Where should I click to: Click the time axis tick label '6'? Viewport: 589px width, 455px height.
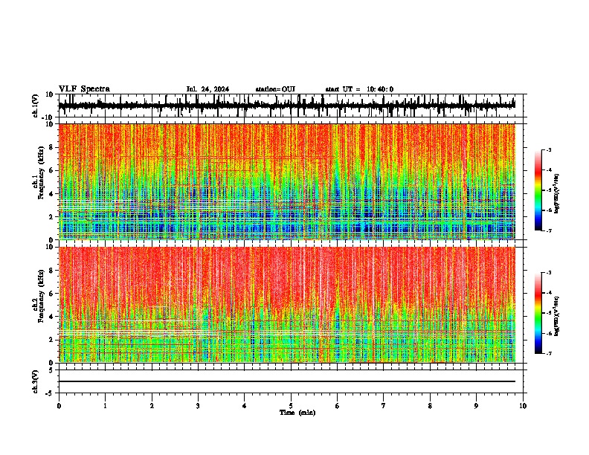point(338,406)
